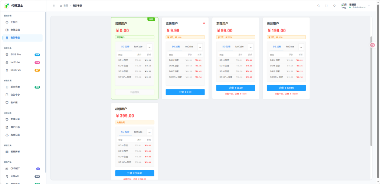Screen dimensions: 380x184
Task: Click the administrator avatar image
Action: click(x=344, y=6)
